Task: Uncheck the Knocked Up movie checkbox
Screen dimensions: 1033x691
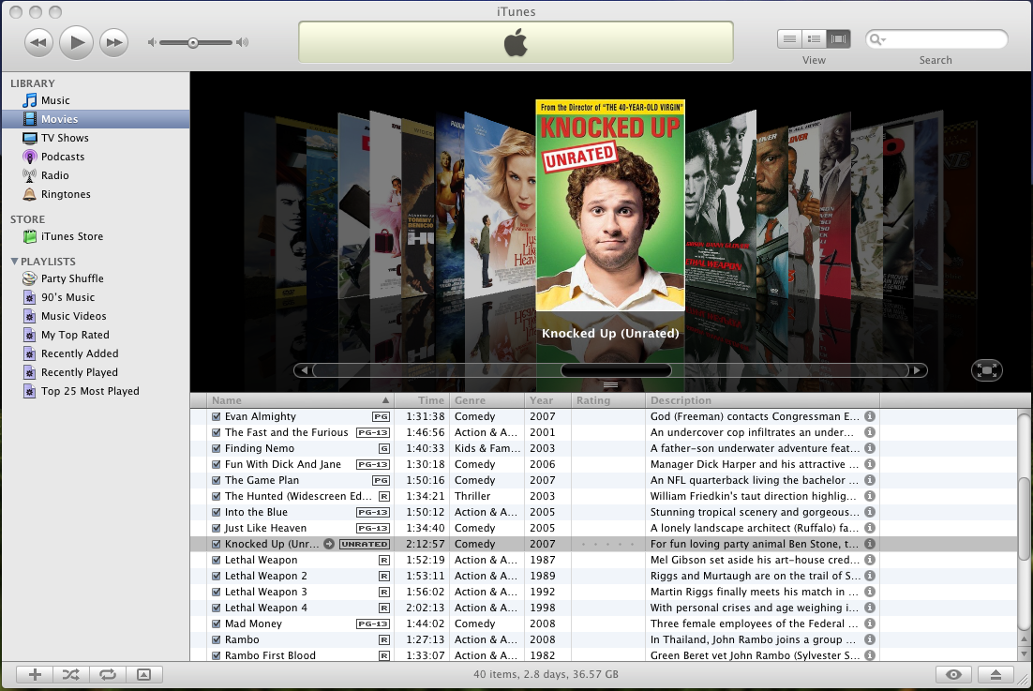Action: pos(217,544)
